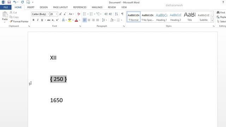Click the Undo arrow icon

point(15,2)
